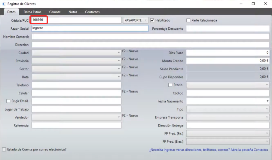The image size is (272, 160).
Task: Click F2 - Nuevo next to Ciudad
Action: (x=130, y=51)
